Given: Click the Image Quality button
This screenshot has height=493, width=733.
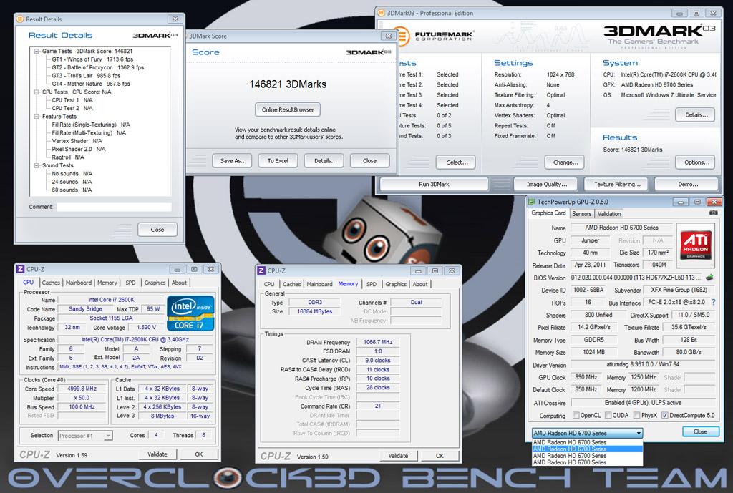Looking at the screenshot, I should 546,184.
